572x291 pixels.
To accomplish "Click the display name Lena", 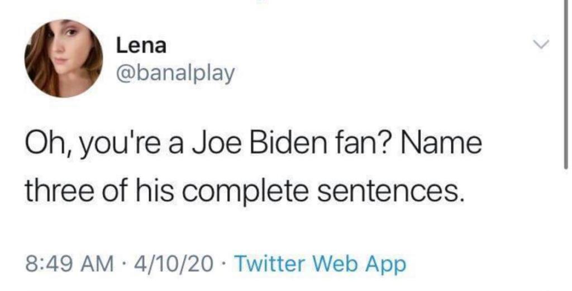I will (141, 46).
